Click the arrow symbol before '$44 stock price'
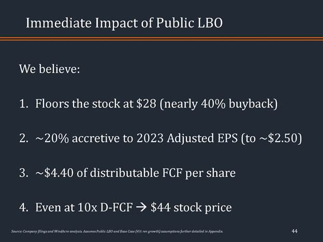 (140, 208)
